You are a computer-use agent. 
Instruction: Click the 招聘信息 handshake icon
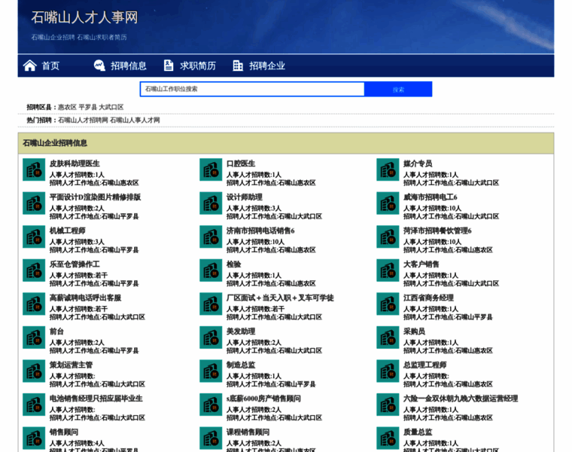tap(99, 66)
